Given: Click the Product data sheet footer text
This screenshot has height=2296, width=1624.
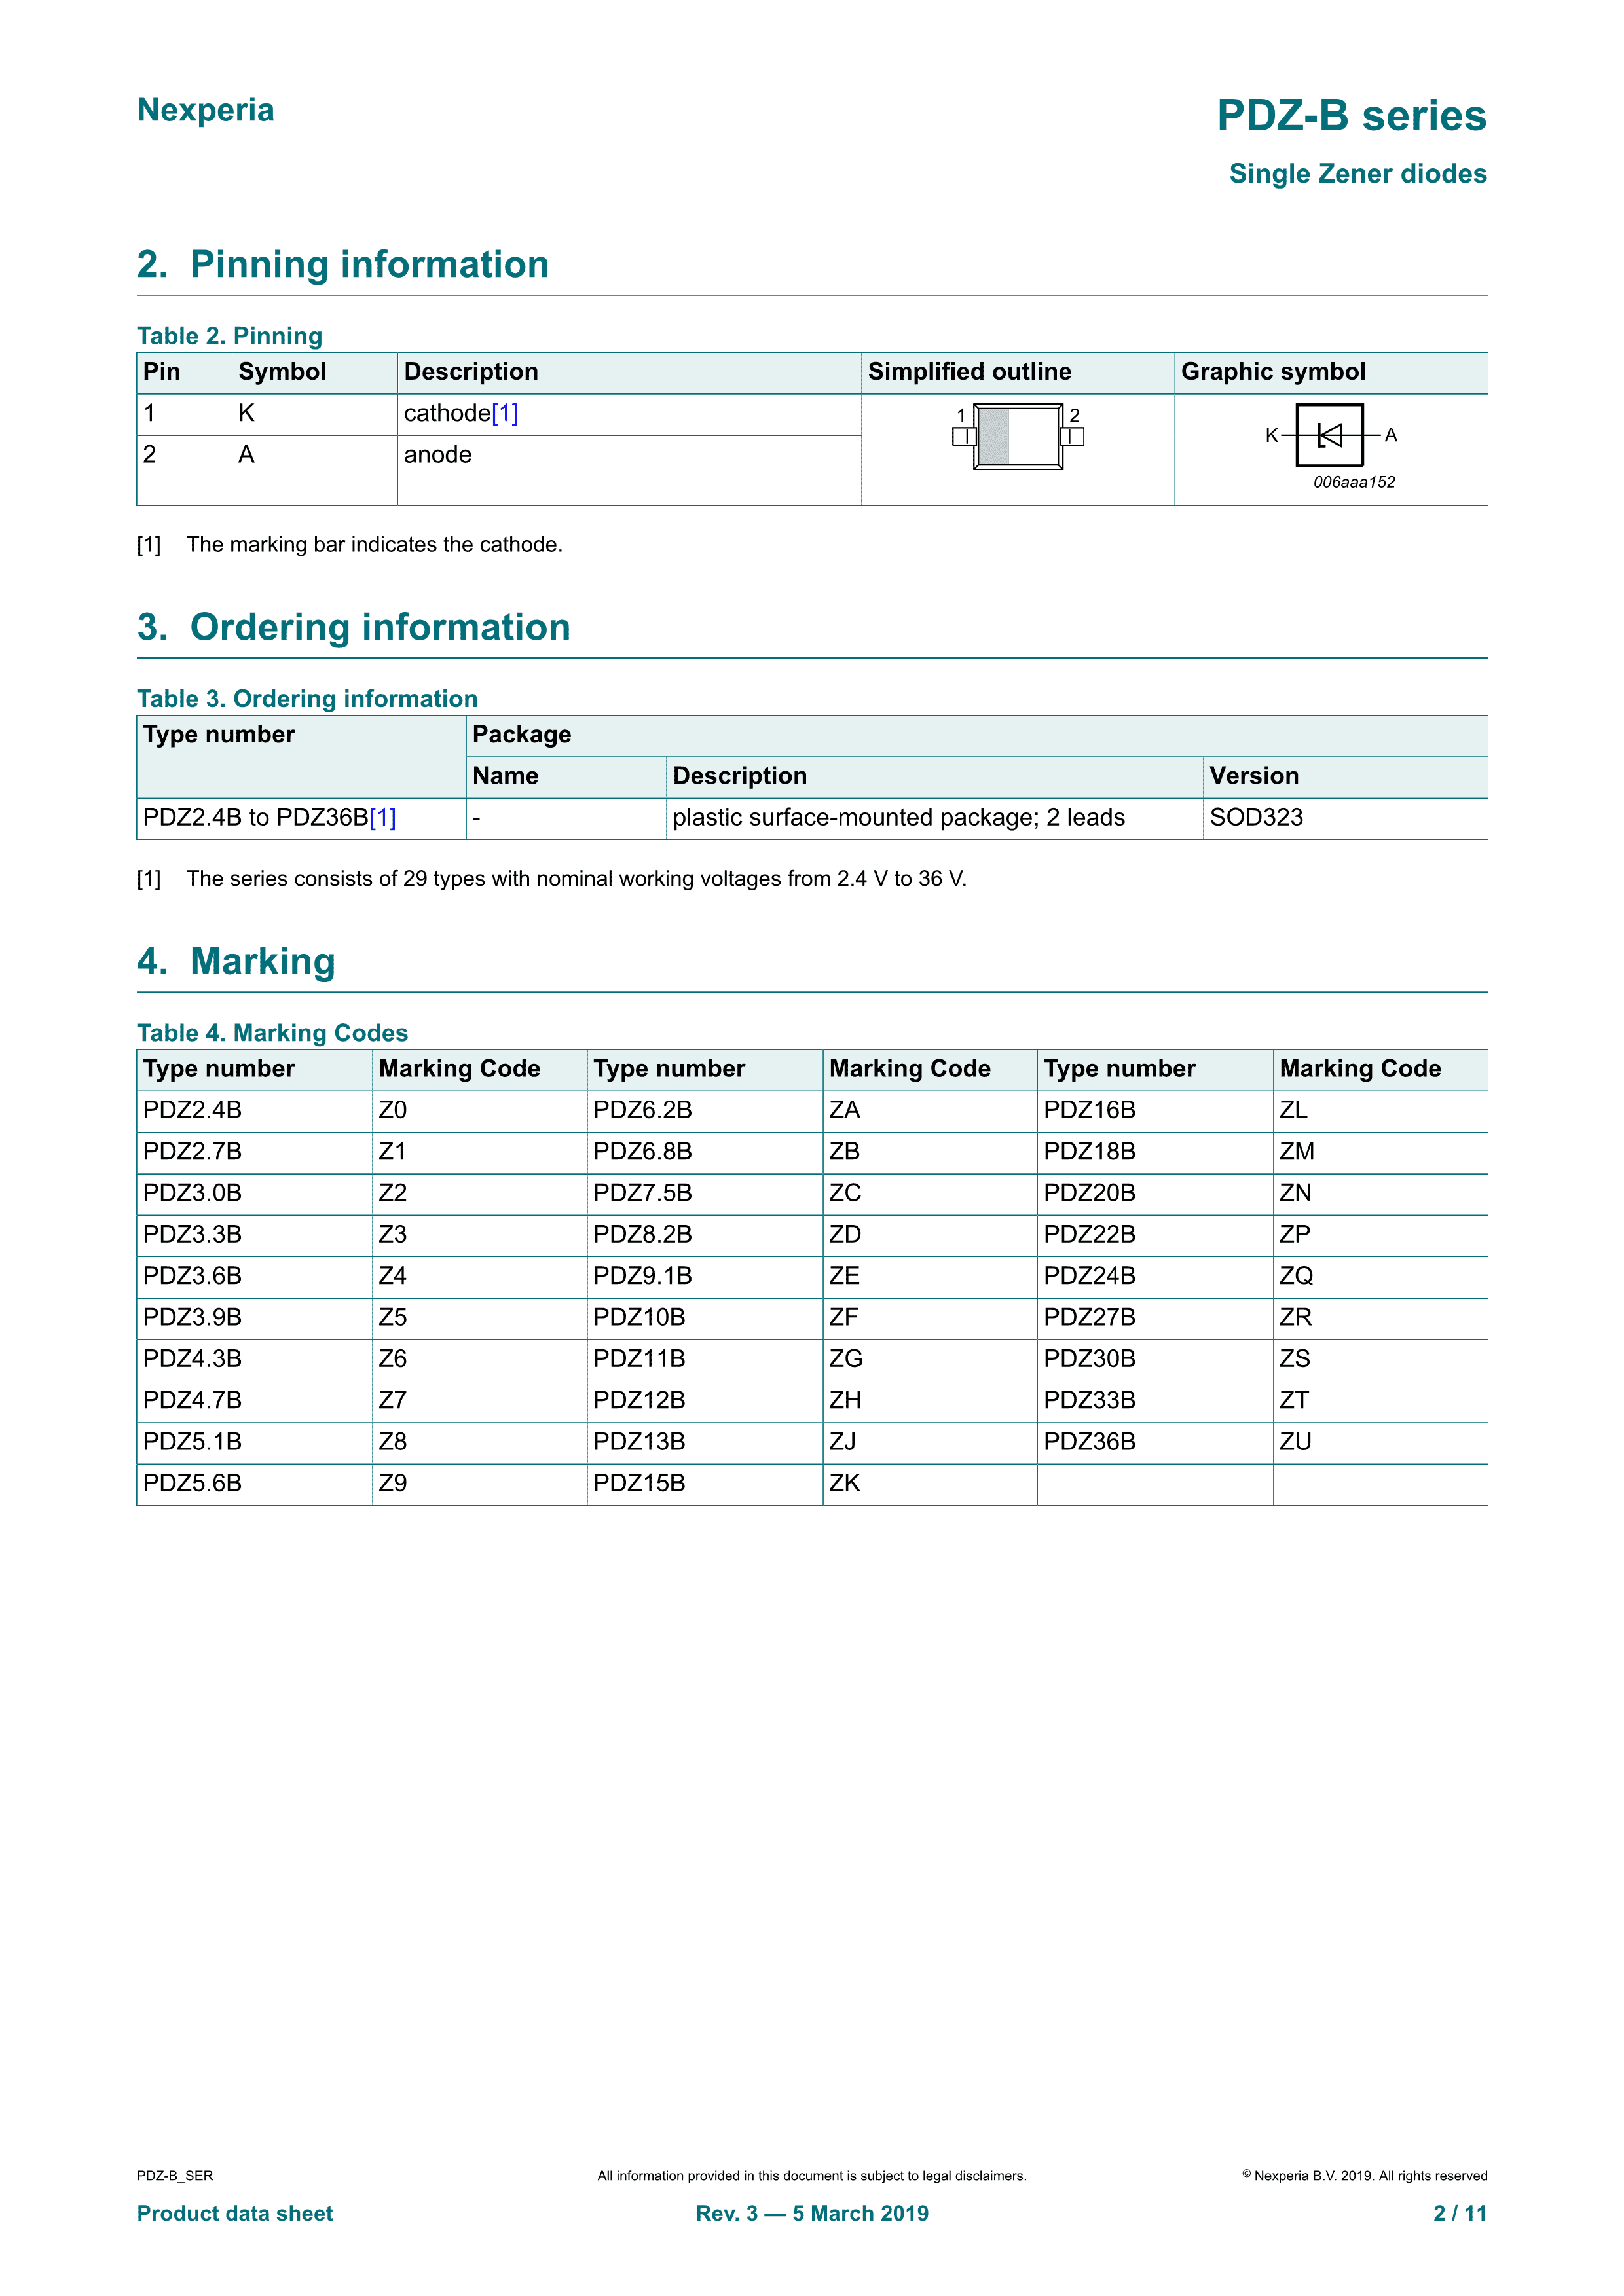Looking at the screenshot, I should click(234, 2213).
